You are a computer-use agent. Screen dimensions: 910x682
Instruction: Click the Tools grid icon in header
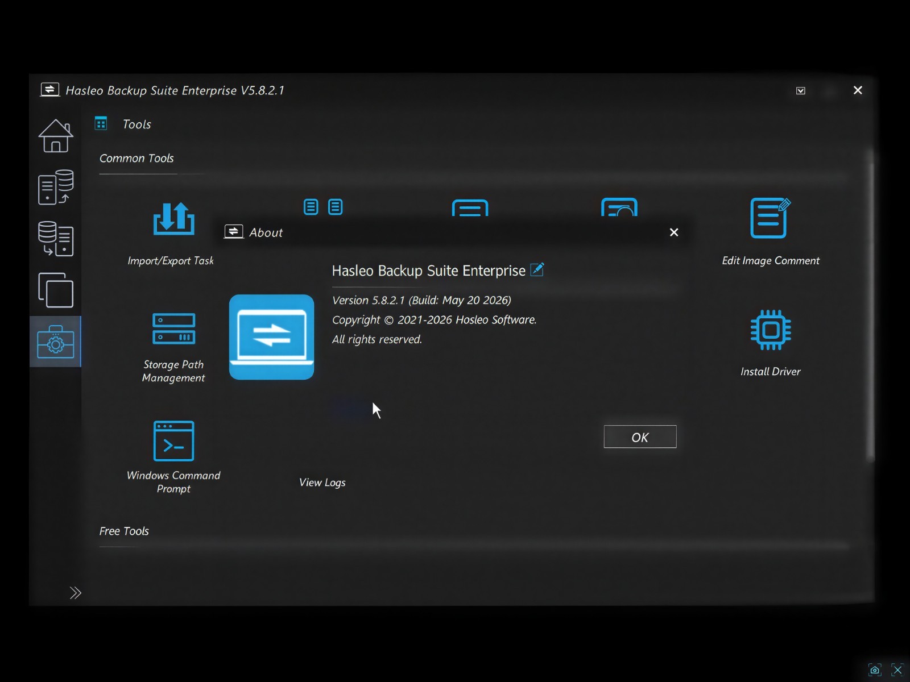coord(101,123)
